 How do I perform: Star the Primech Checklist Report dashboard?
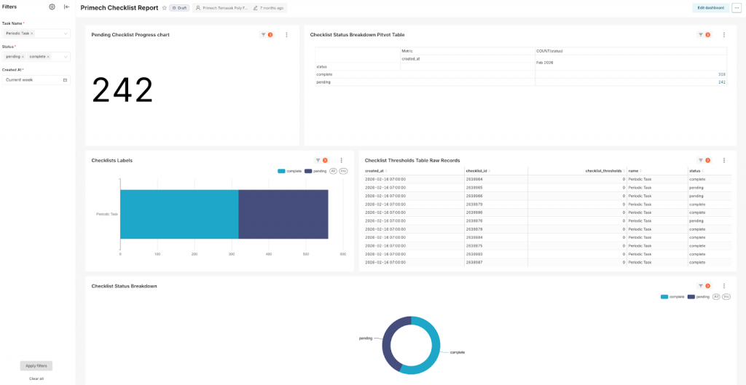[164, 7]
